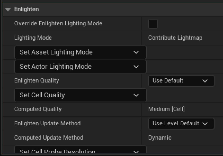
Task: Collapse the Enlighten section triangle
Action: click(8, 10)
